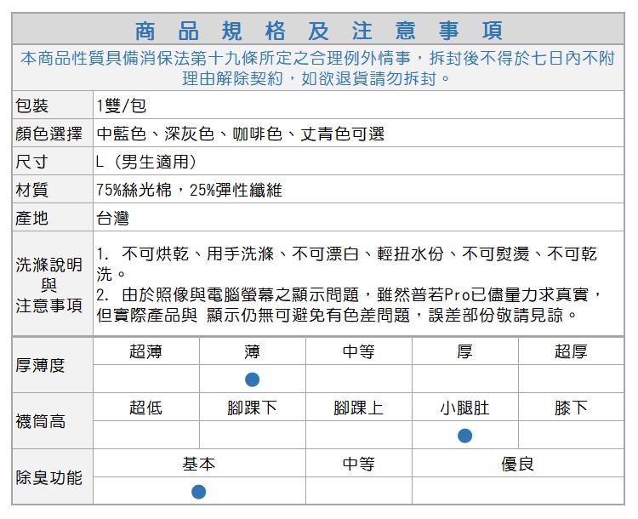
Task: Click the 商品規格及注意事項 title header
Action: click(319, 31)
